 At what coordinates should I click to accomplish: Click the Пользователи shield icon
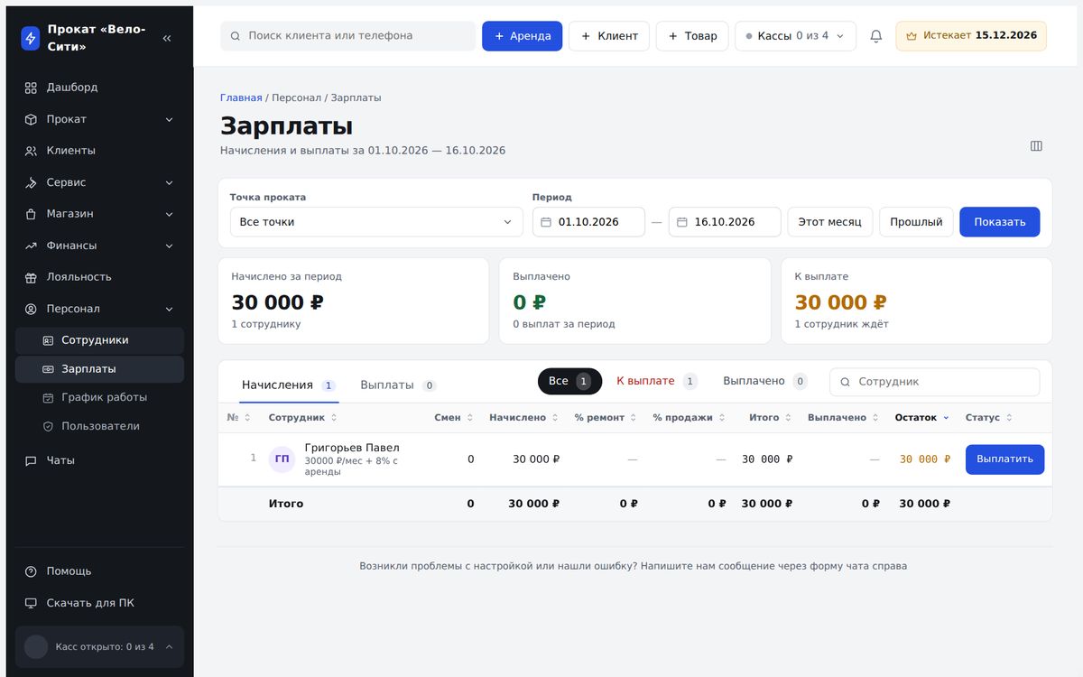pos(49,426)
